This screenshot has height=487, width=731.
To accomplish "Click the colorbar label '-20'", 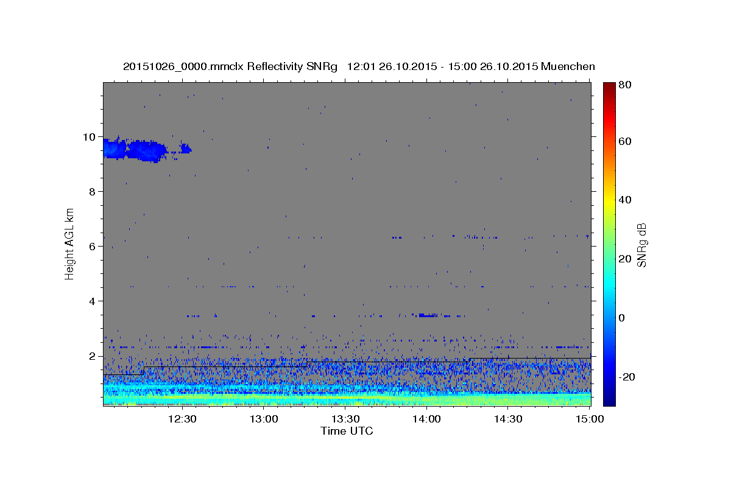I will click(626, 377).
